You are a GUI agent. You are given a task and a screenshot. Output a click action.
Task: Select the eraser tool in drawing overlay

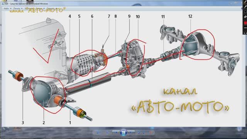coord(245,17)
